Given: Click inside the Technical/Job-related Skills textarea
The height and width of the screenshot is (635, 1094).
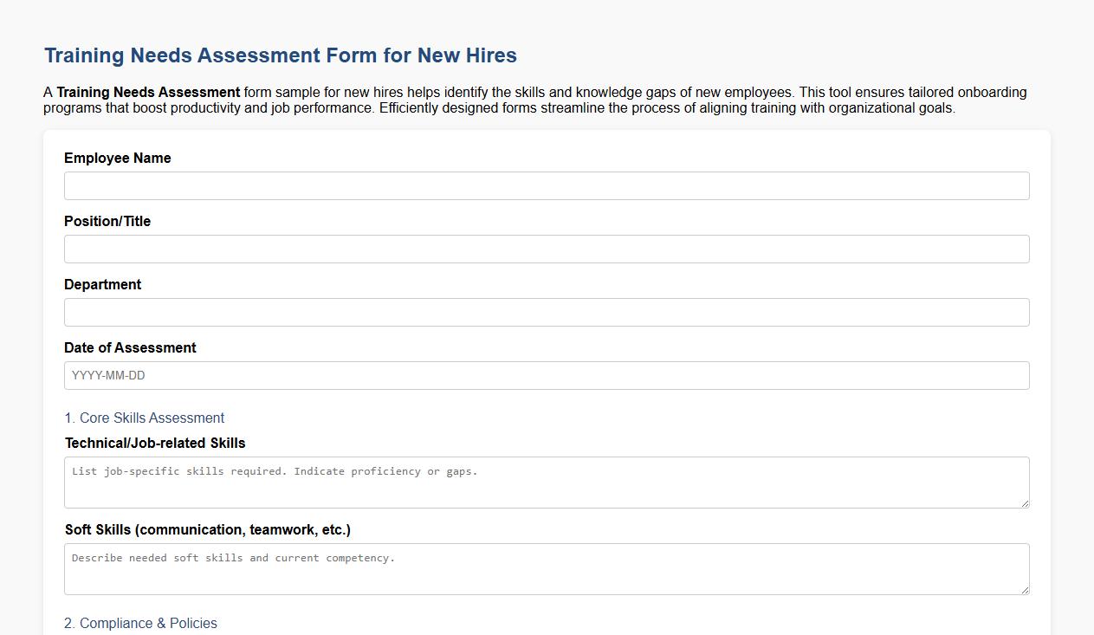Looking at the screenshot, I should (x=546, y=482).
